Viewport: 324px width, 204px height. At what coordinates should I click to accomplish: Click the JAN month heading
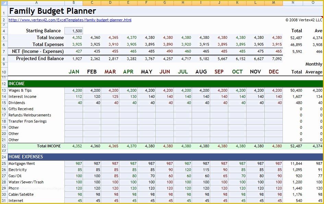[x=74, y=72]
